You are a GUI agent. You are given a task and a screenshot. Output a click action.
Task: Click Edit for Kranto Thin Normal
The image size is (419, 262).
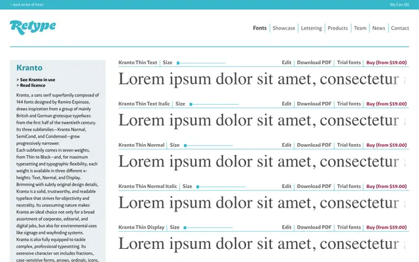(287, 145)
